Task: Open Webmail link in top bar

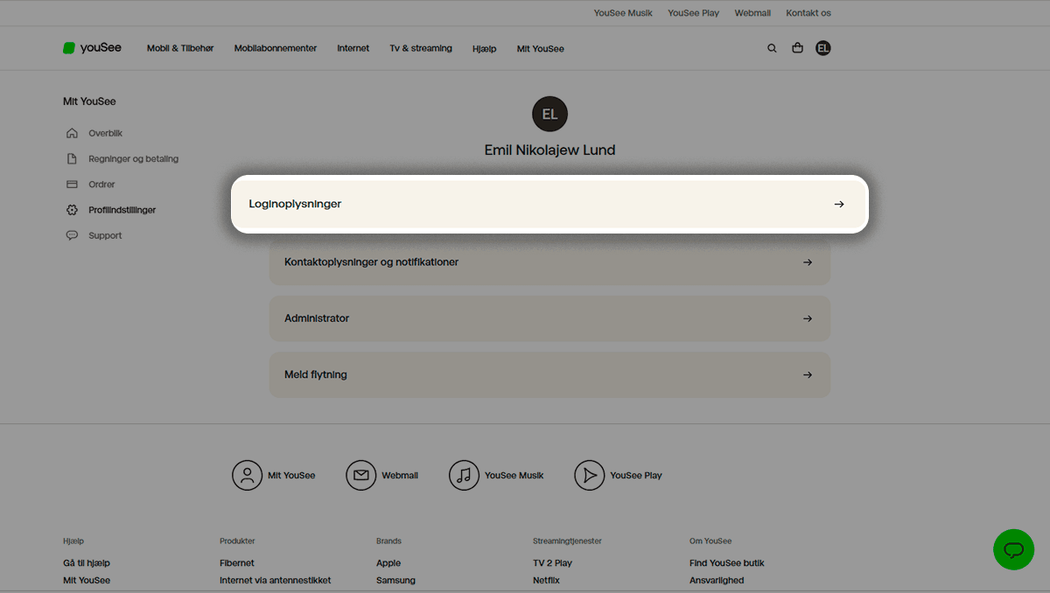Action: tap(752, 13)
